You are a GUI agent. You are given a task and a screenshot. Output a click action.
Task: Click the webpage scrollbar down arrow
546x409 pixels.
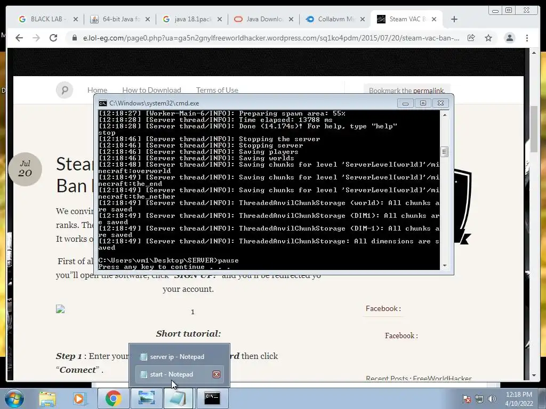pos(534,375)
